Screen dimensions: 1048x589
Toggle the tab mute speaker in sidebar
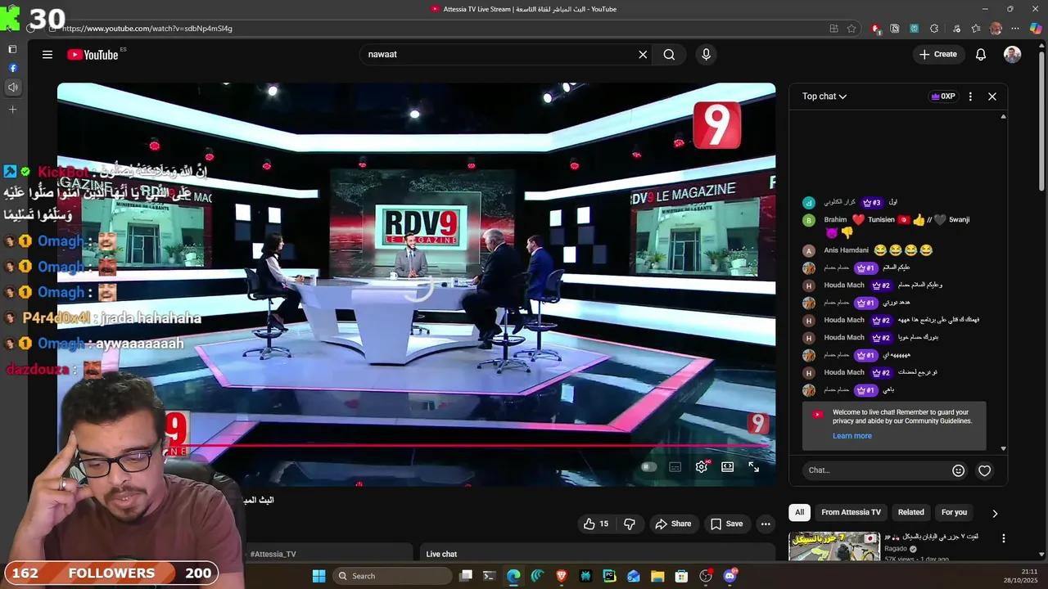pos(12,88)
